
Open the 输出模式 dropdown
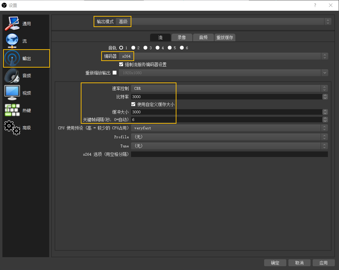[223, 21]
